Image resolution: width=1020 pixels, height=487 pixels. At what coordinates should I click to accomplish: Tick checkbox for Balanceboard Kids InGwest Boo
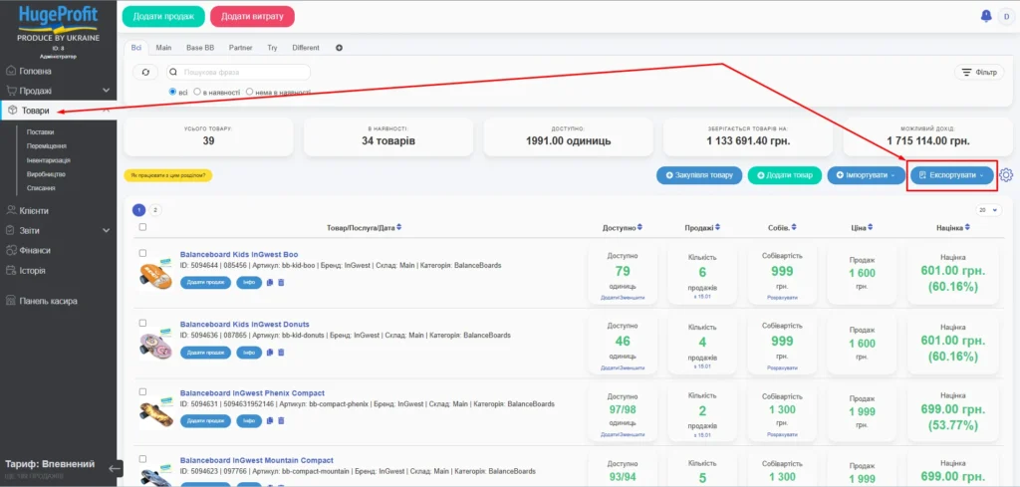(142, 254)
